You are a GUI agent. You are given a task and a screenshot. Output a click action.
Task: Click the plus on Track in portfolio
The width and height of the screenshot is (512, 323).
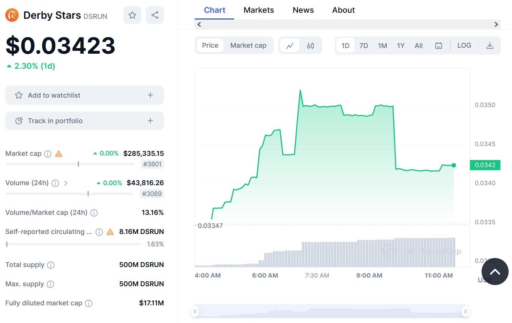[150, 121]
